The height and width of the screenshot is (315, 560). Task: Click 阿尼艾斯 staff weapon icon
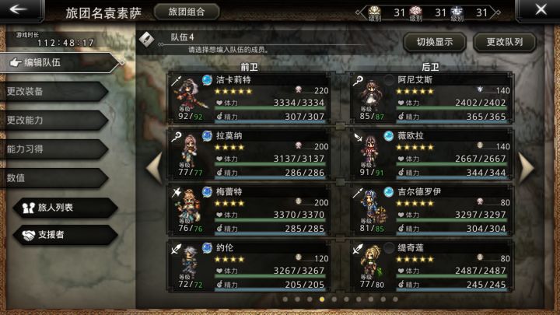tap(358, 81)
